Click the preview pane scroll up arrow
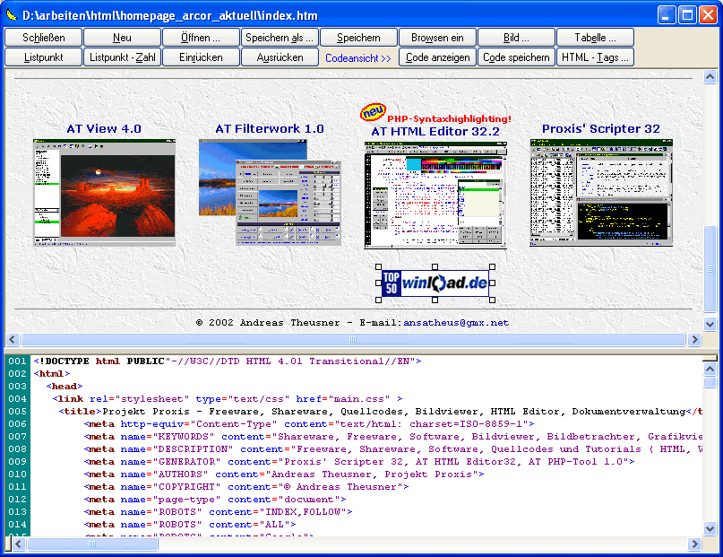This screenshot has height=557, width=723. click(x=710, y=76)
